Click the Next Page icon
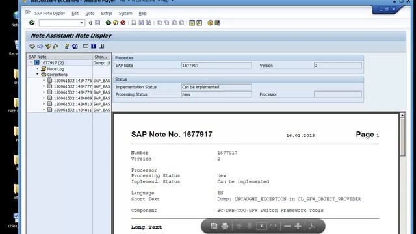This screenshot has height=234, width=416. [174, 23]
